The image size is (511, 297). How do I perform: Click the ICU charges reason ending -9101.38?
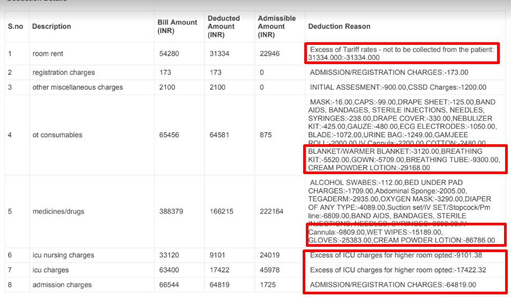[396, 255]
